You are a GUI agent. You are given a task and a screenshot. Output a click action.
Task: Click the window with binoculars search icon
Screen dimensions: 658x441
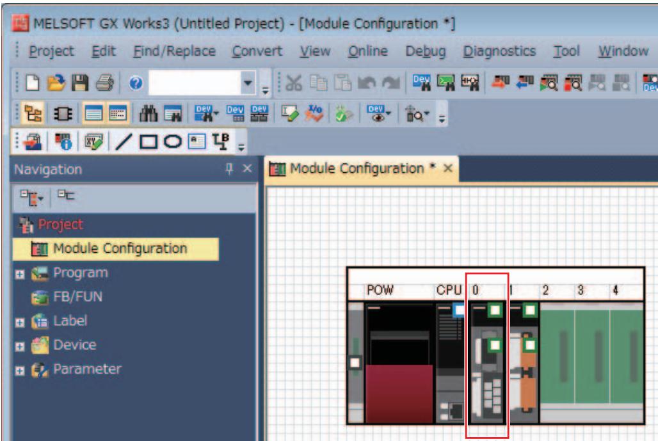pyautogui.click(x=172, y=113)
